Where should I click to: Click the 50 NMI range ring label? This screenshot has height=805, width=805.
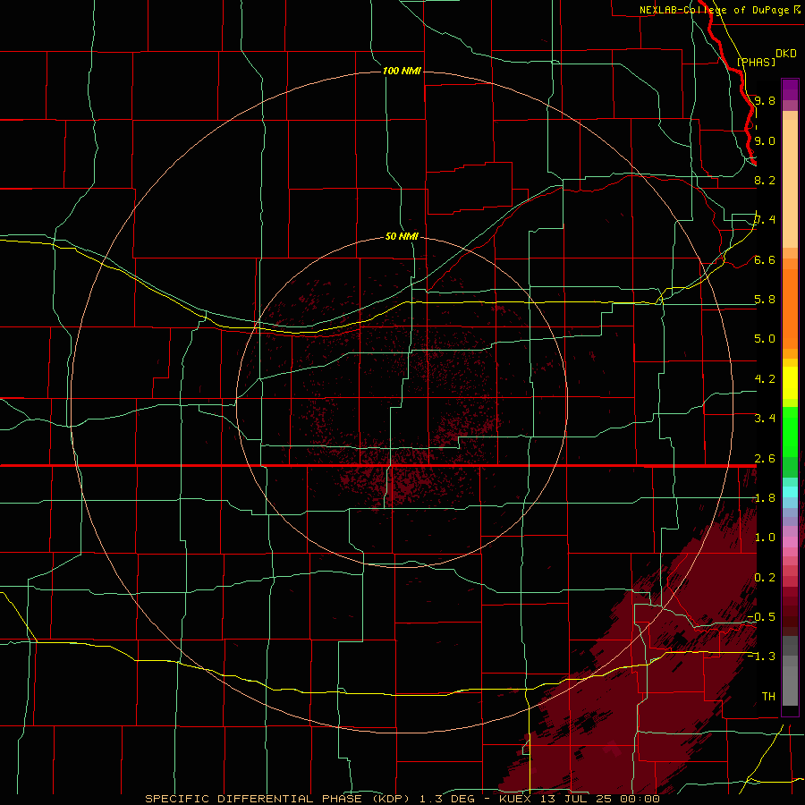pos(402,236)
